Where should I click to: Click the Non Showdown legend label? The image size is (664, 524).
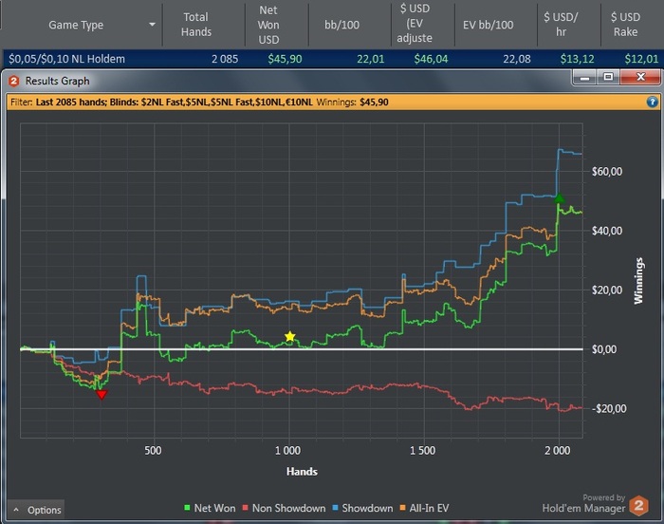point(288,508)
